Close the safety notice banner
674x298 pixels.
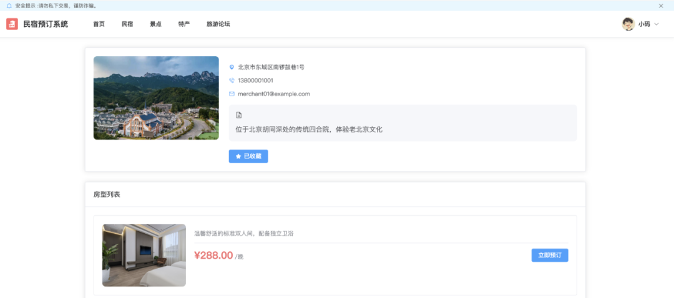coord(661,6)
